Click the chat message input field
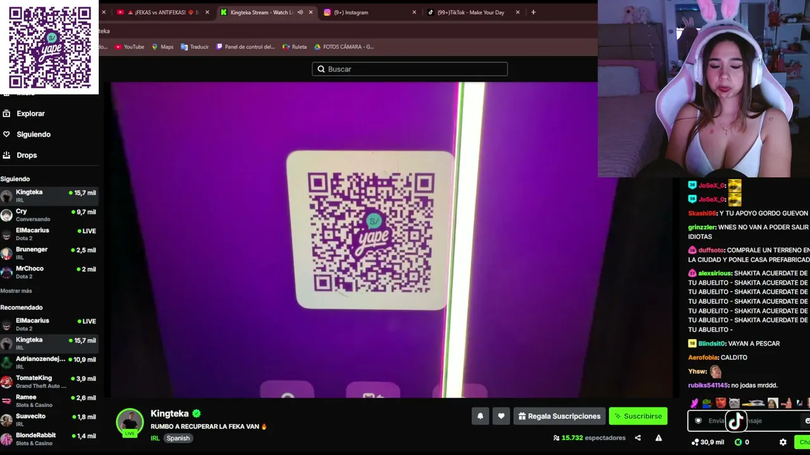 tap(749, 421)
